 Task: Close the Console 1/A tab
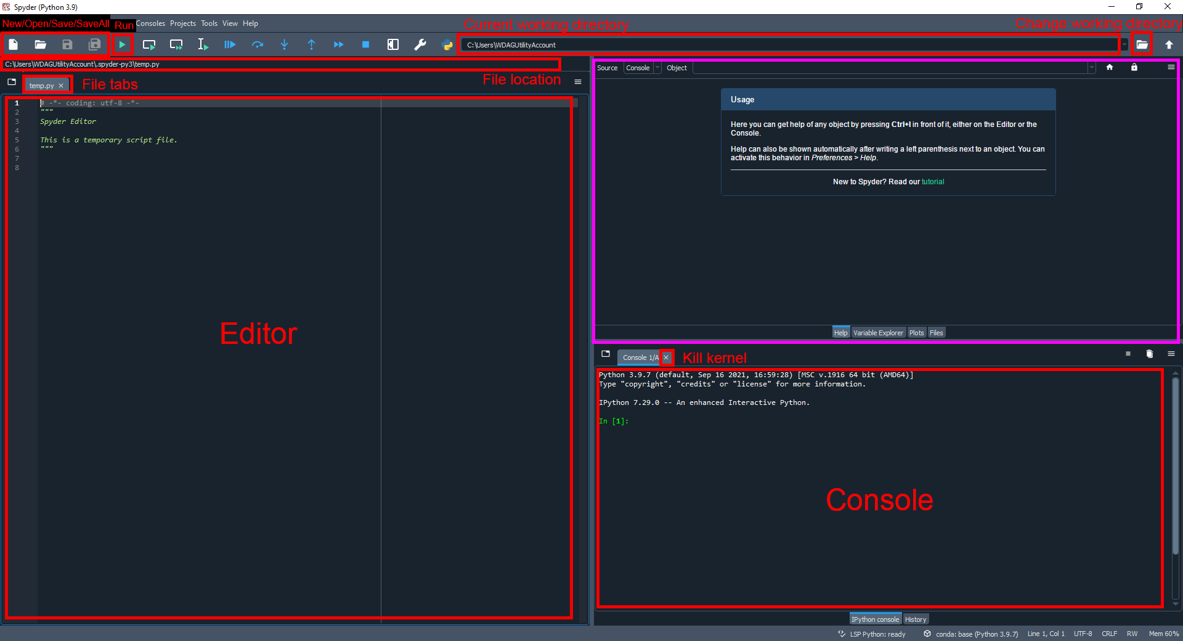pyautogui.click(x=666, y=357)
